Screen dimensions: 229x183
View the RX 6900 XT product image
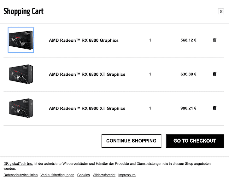point(21,108)
